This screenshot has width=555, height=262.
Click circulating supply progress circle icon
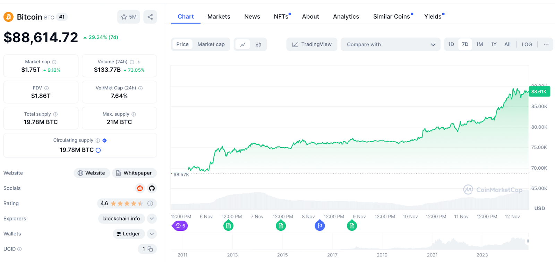[x=98, y=150]
